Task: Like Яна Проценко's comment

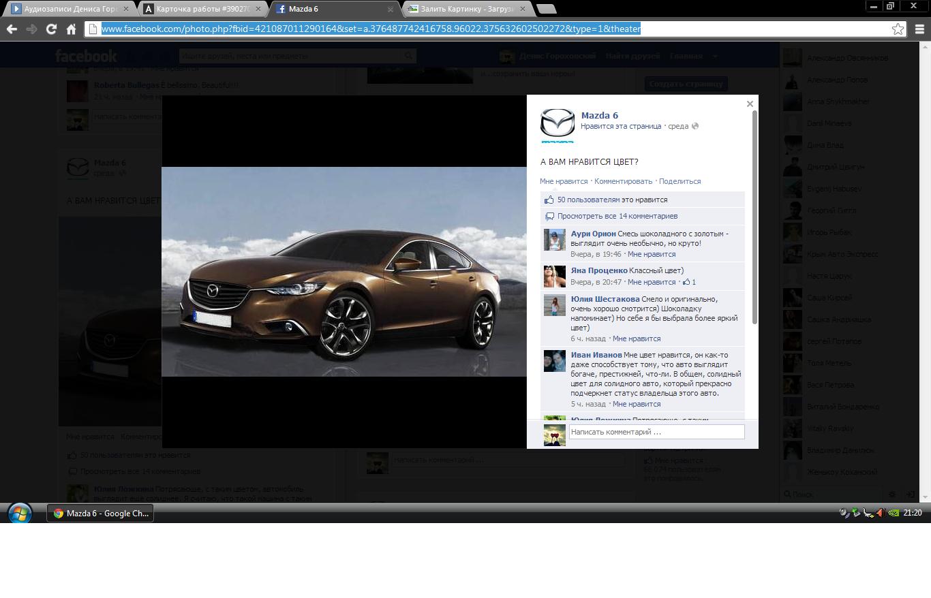Action: [652, 282]
